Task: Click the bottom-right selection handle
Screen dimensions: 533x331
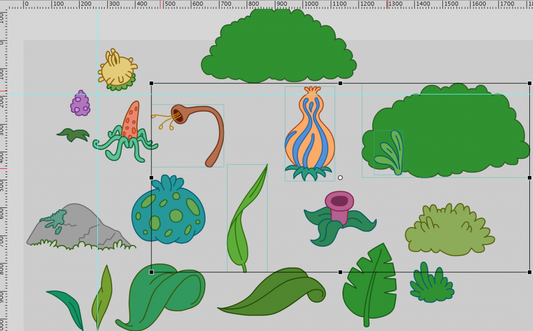Action: [x=529, y=272]
